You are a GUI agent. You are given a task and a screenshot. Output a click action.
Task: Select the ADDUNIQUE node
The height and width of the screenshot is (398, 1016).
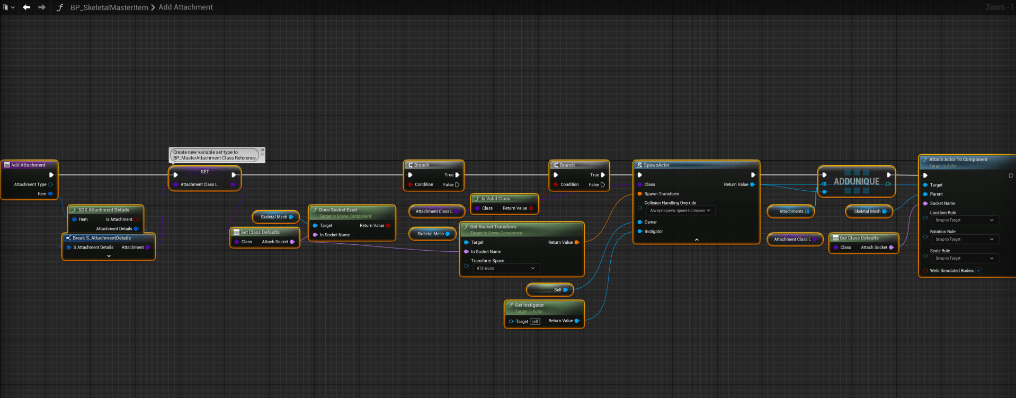coord(856,181)
